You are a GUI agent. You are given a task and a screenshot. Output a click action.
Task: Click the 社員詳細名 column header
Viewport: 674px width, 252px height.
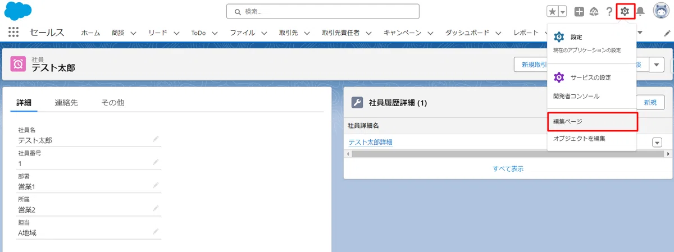(x=363, y=125)
